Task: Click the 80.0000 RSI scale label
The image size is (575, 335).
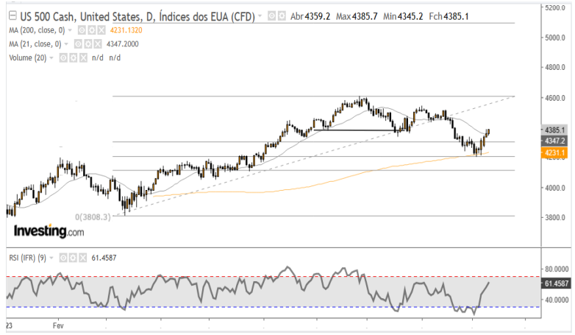Action: point(557,269)
